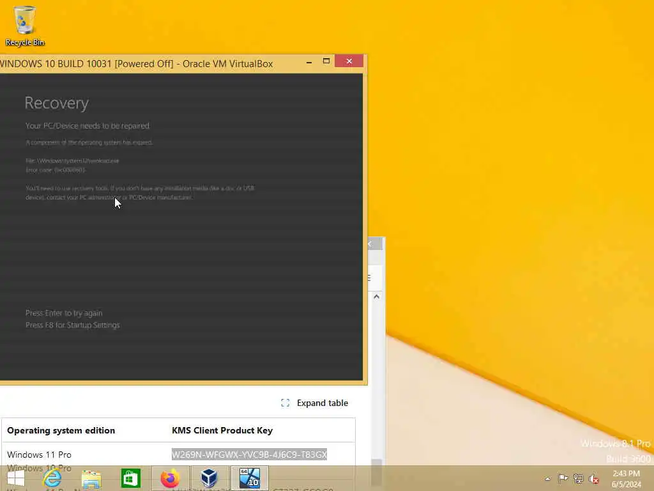Screen dimensions: 654x491
Task: Click 'Press F8 for Startup Settings' text
Action: point(73,325)
